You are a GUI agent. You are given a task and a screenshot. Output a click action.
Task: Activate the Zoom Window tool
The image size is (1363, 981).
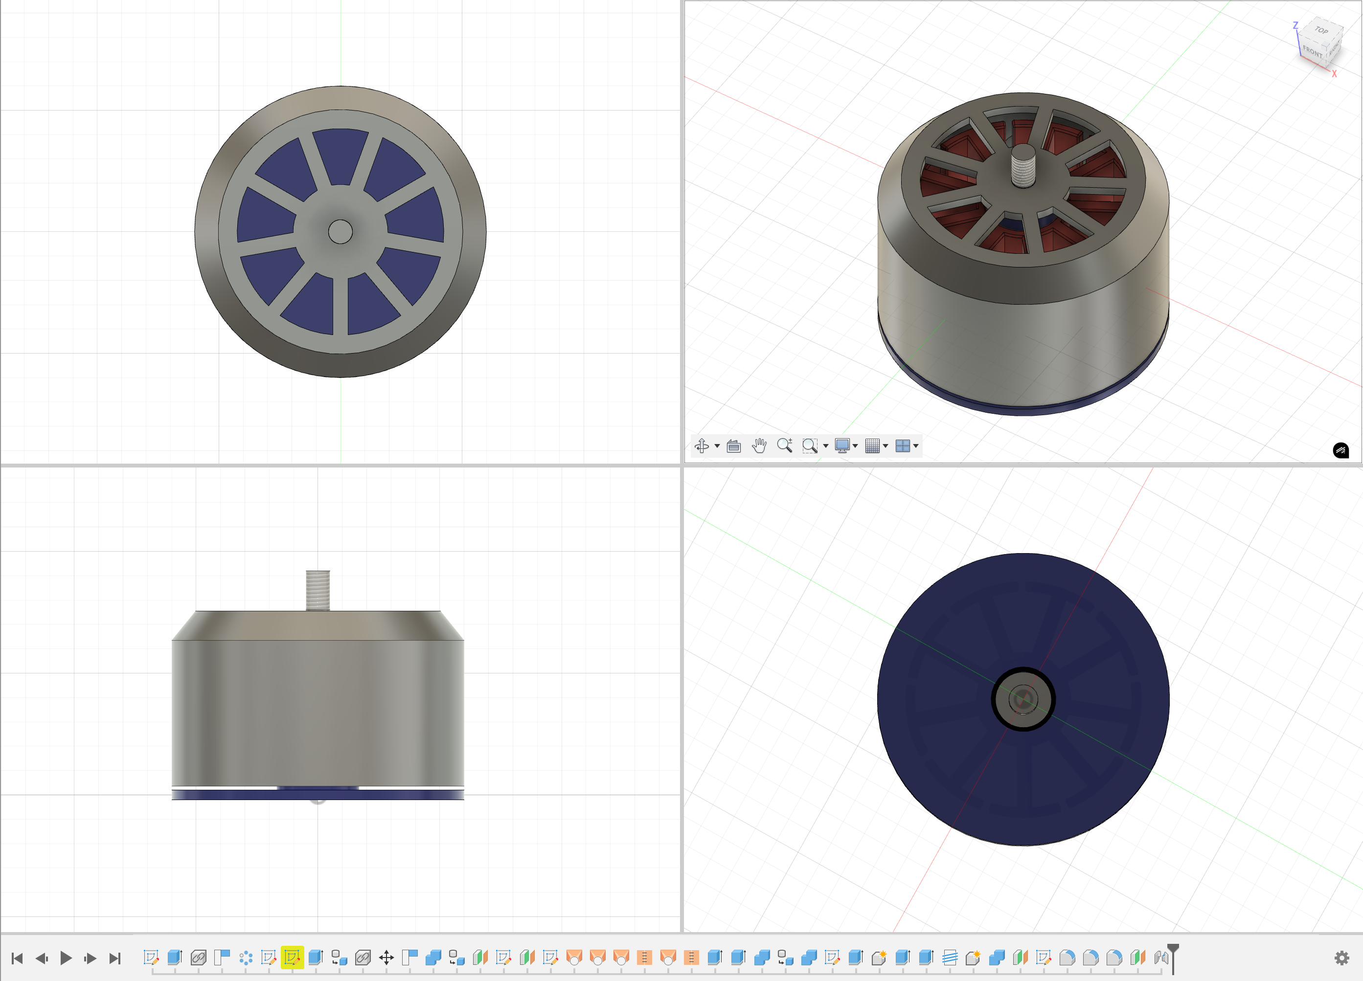[810, 446]
